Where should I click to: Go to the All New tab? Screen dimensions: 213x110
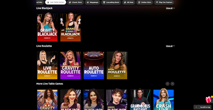[129, 2]
